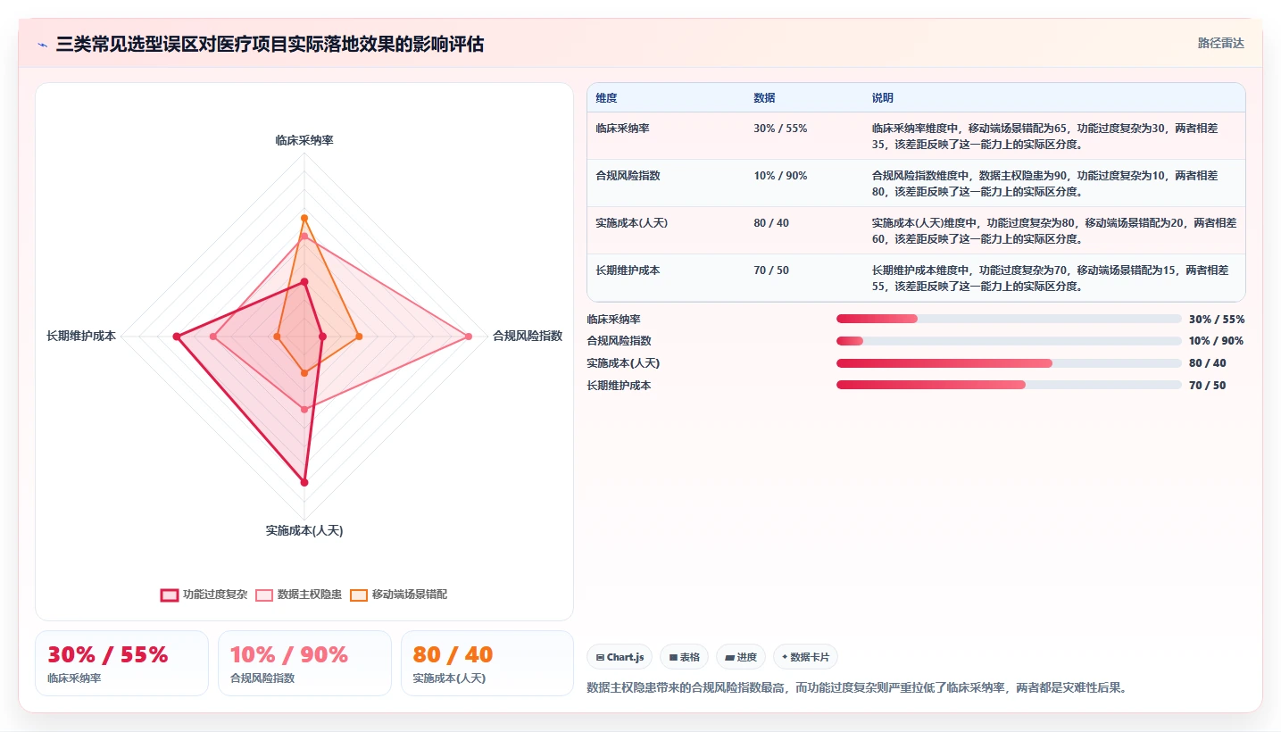
Task: Click the 数据卡片 tag chip
Action: tap(805, 657)
